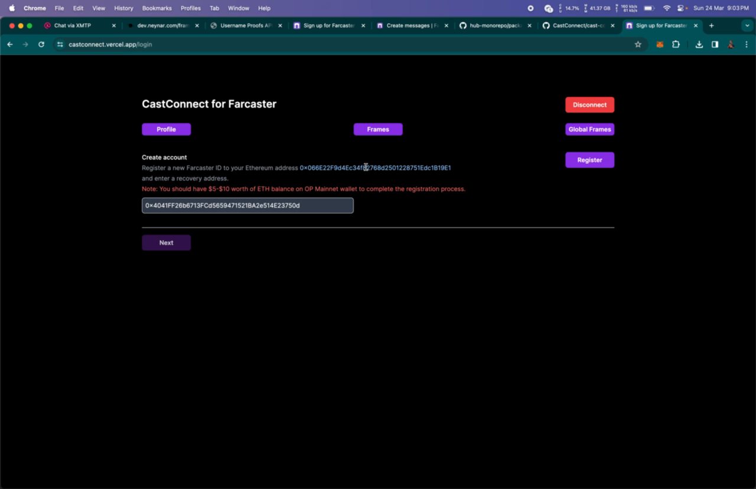Bookmark this page with star icon
The width and height of the screenshot is (756, 489).
coord(638,44)
